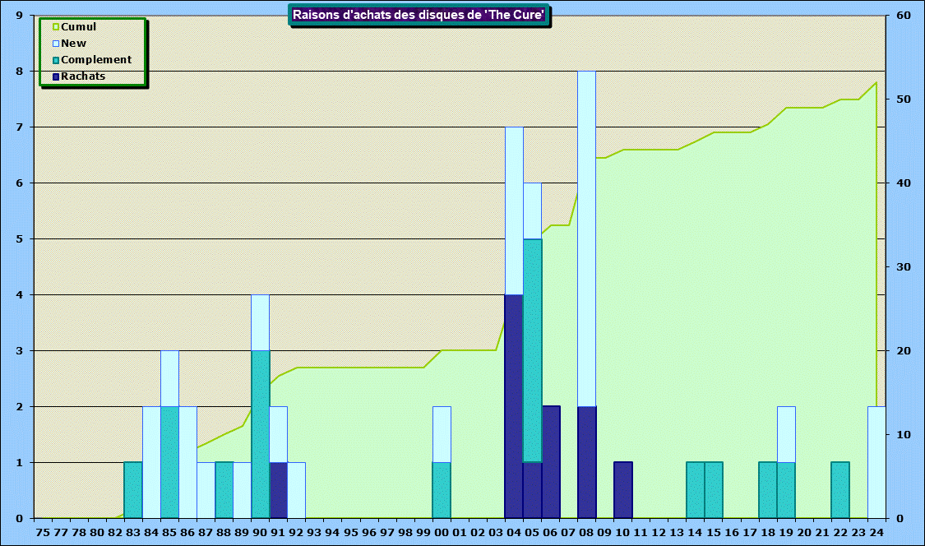Click the Complement bar for year 14
Viewport: 925px width, 546px height.
click(x=696, y=490)
